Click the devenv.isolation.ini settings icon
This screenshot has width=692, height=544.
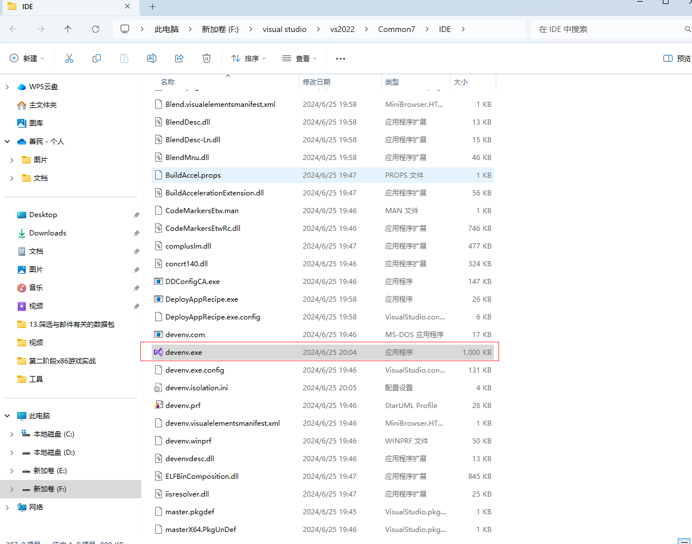click(159, 387)
